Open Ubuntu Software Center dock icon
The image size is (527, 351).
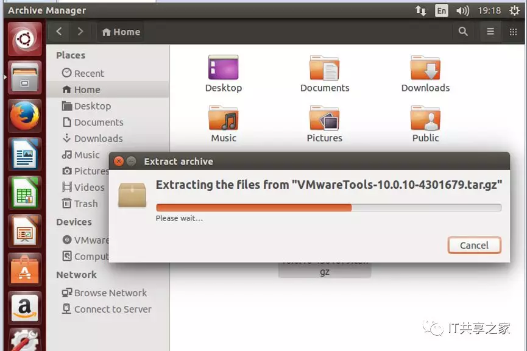24,269
